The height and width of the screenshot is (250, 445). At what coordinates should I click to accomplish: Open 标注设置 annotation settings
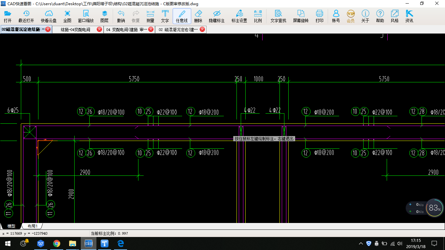point(239,16)
